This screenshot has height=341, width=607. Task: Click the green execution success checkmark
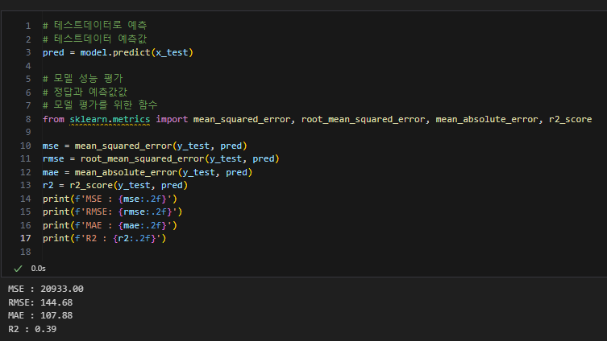[x=18, y=269]
